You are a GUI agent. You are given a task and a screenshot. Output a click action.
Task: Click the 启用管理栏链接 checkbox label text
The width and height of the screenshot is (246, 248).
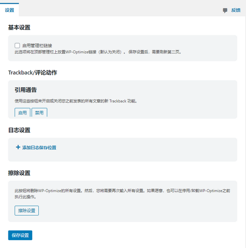coord(37,46)
